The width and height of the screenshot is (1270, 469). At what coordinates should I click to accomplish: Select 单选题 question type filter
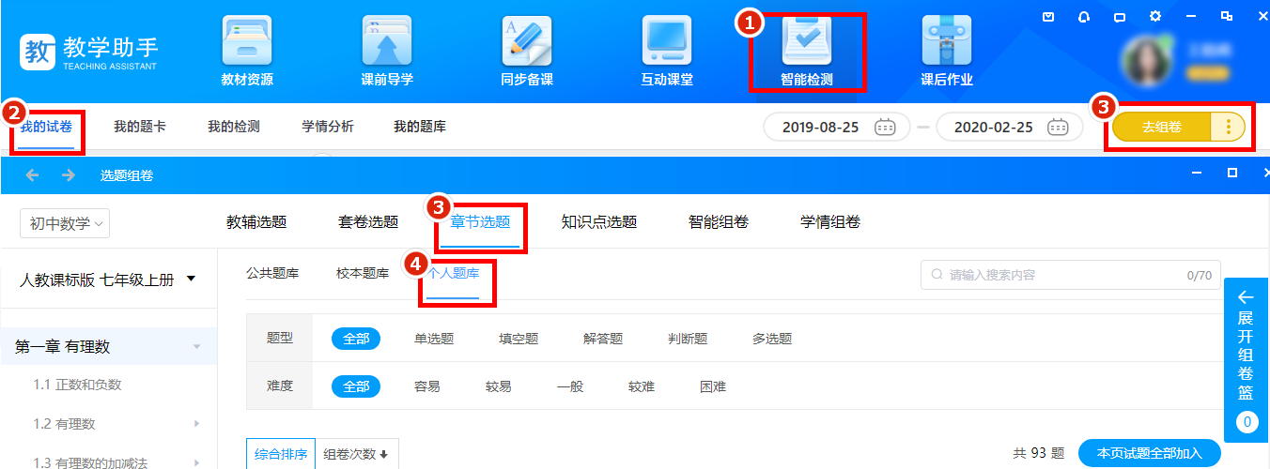(x=434, y=339)
